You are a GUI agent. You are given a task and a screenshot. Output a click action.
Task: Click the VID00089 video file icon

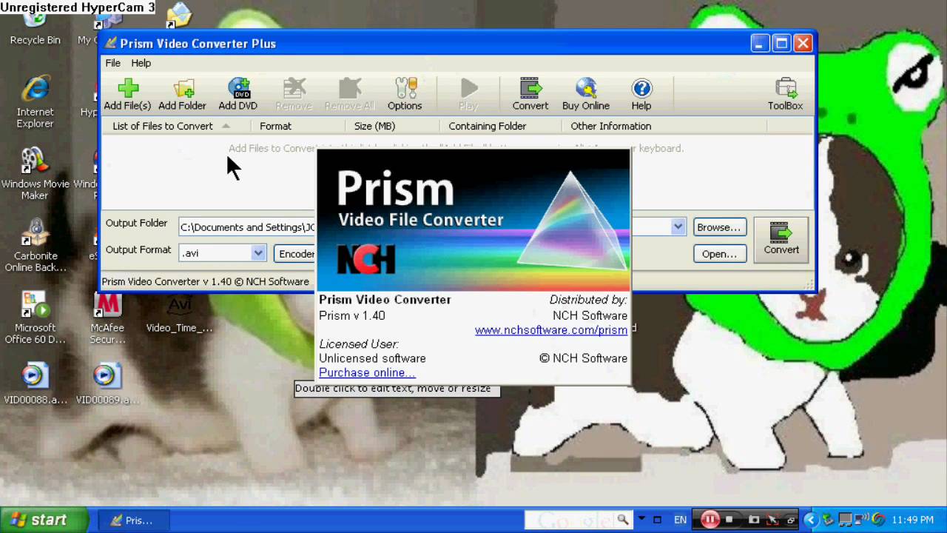coord(107,383)
